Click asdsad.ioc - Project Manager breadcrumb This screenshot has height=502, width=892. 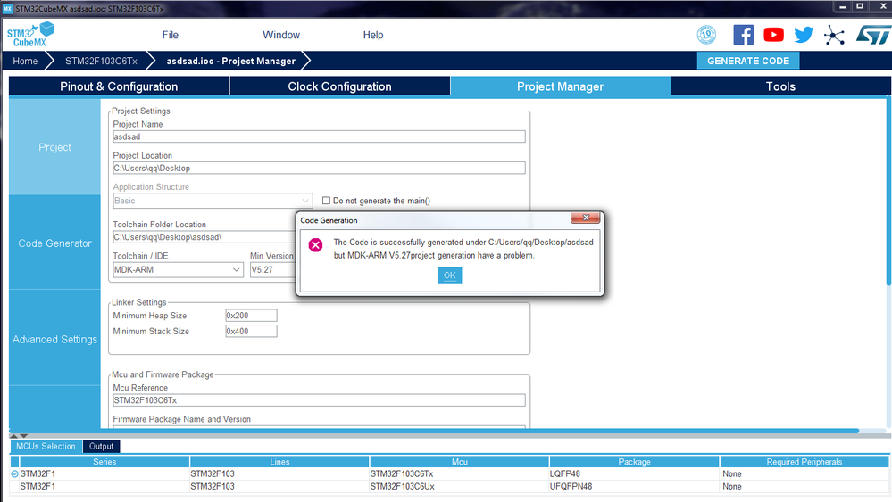[231, 61]
